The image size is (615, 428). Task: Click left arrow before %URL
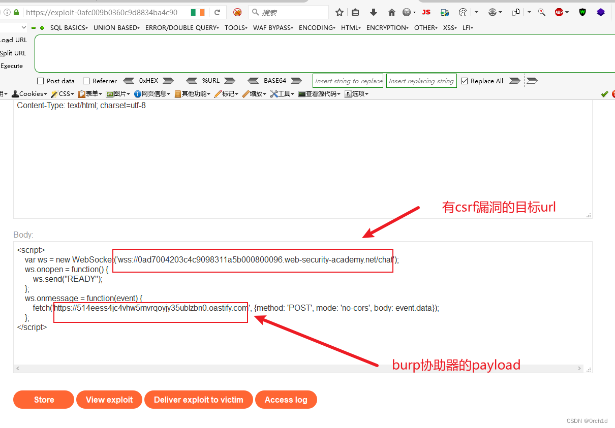(x=192, y=81)
